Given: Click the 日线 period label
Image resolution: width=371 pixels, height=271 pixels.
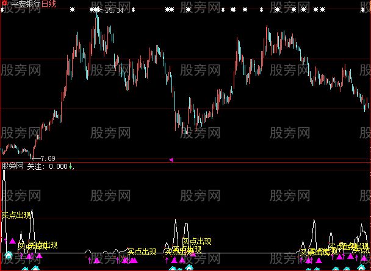Looking at the screenshot, I should click(x=48, y=4).
